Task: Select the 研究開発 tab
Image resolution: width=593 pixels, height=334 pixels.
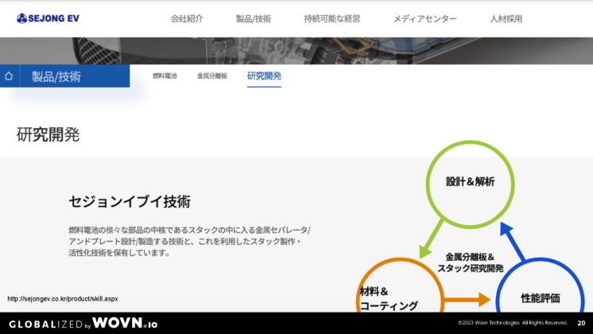Action: tap(264, 76)
